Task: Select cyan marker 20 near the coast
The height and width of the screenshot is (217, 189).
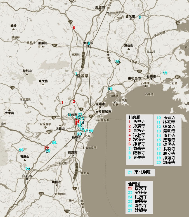Action: click(91, 131)
